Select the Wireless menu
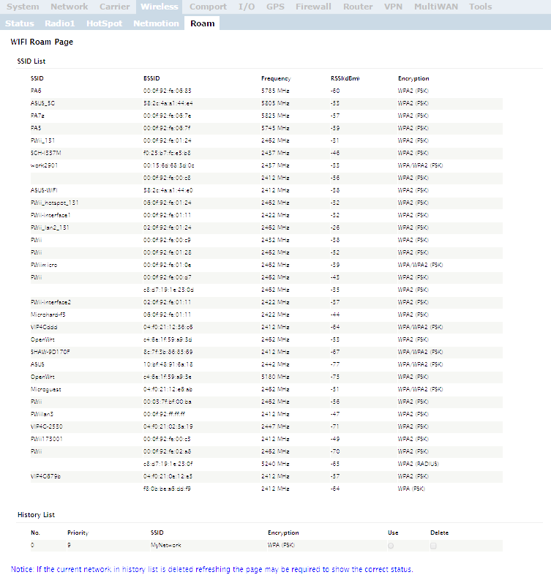This screenshot has height=583, width=551. [160, 7]
